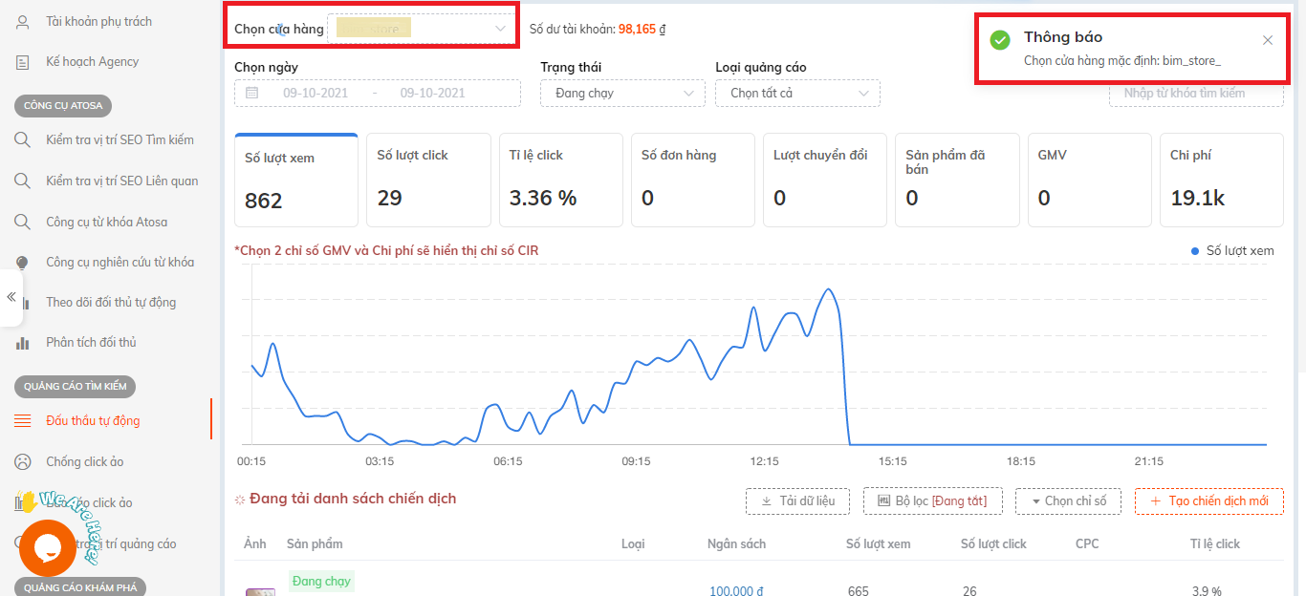Click the sad face icon for Chống click ảo
Viewport: 1306px width, 596px height.
click(23, 462)
